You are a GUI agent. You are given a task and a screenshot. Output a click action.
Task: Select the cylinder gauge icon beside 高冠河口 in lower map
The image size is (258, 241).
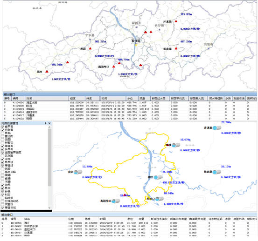116,201
